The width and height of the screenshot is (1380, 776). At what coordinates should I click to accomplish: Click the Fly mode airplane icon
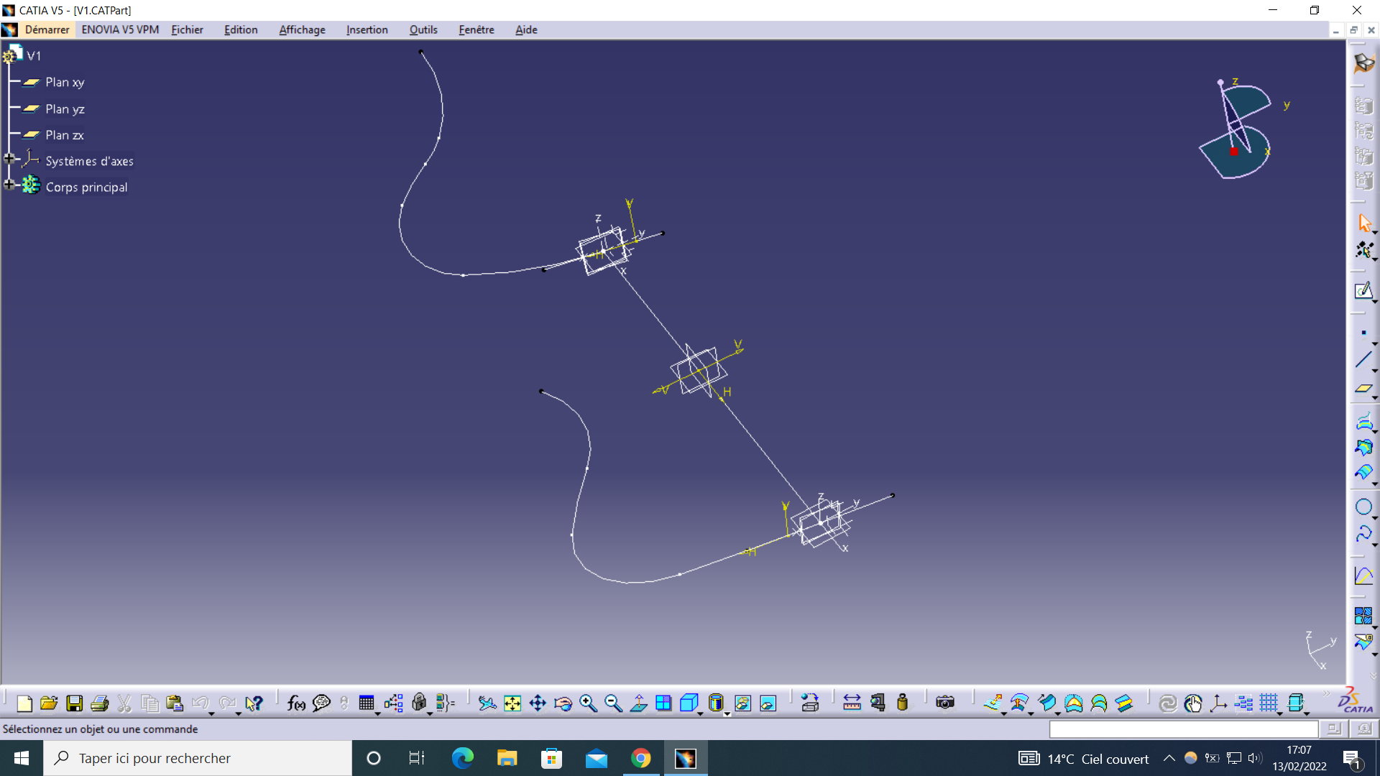pyautogui.click(x=487, y=703)
